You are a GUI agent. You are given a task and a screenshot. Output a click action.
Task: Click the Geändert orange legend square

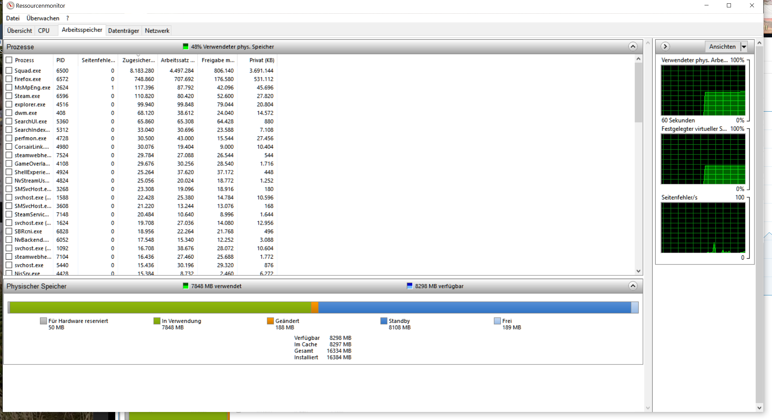[270, 321]
